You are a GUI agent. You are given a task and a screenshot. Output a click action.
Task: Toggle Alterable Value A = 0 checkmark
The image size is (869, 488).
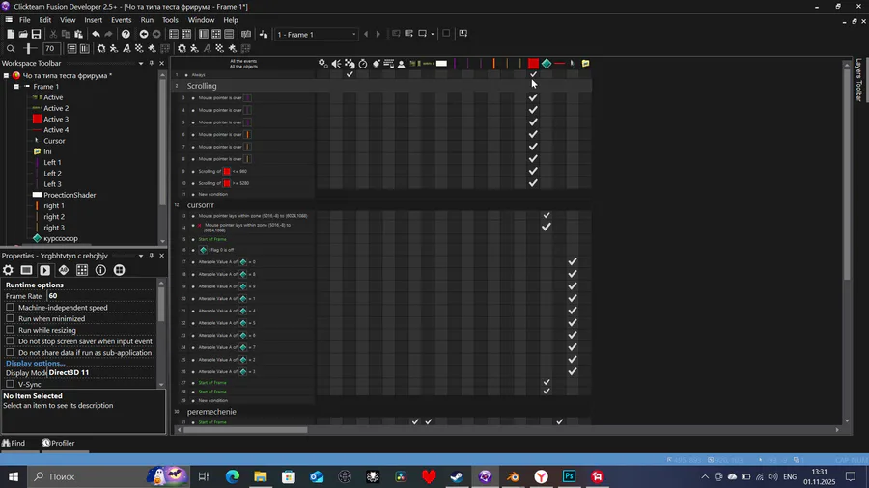pos(573,261)
